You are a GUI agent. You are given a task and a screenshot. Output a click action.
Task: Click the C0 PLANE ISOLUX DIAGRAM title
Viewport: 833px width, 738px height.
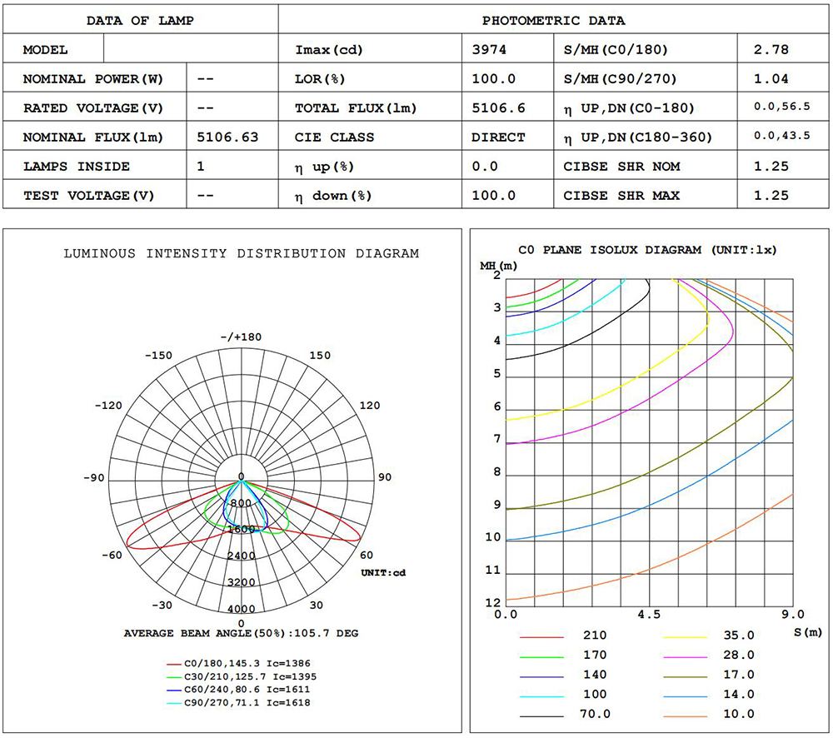tap(646, 249)
